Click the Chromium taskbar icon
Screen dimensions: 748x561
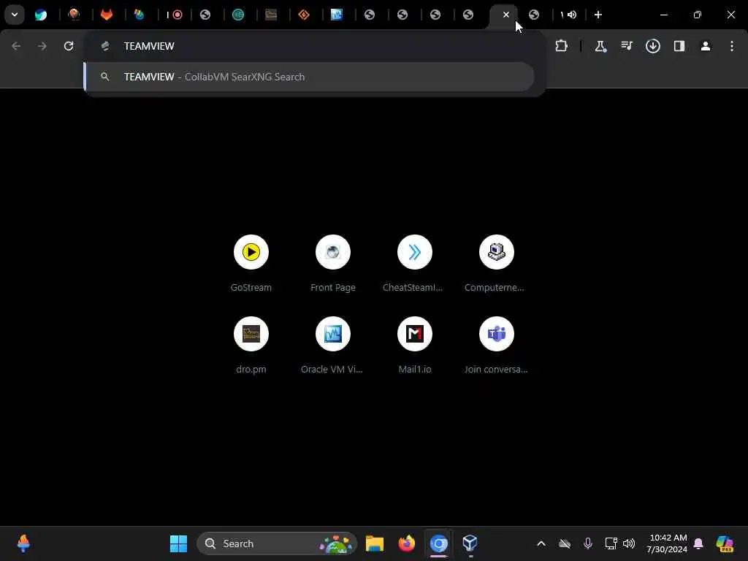click(438, 543)
